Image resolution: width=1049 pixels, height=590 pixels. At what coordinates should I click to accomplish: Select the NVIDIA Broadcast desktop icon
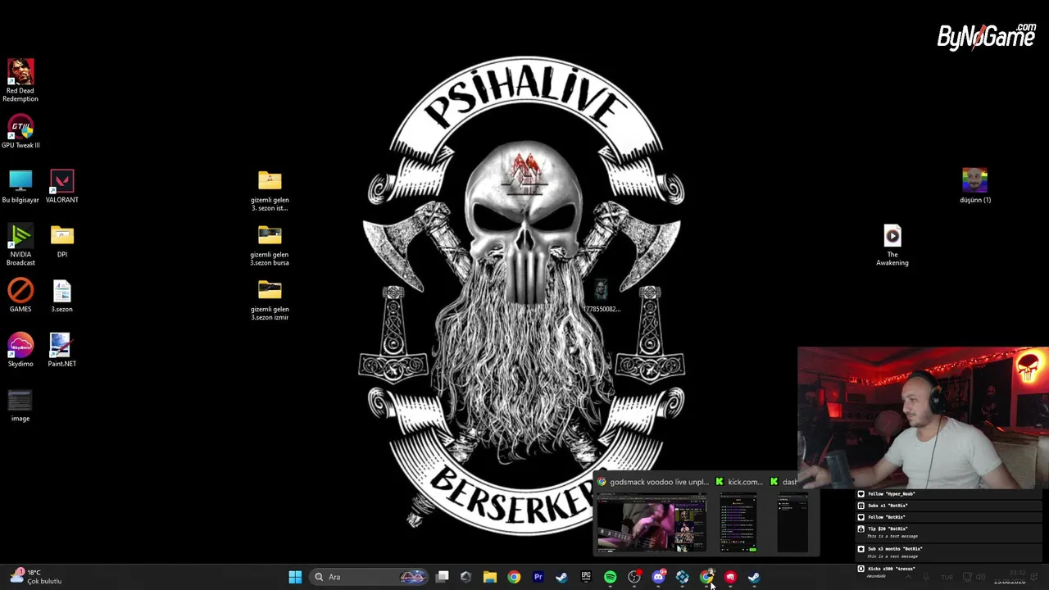tap(20, 245)
